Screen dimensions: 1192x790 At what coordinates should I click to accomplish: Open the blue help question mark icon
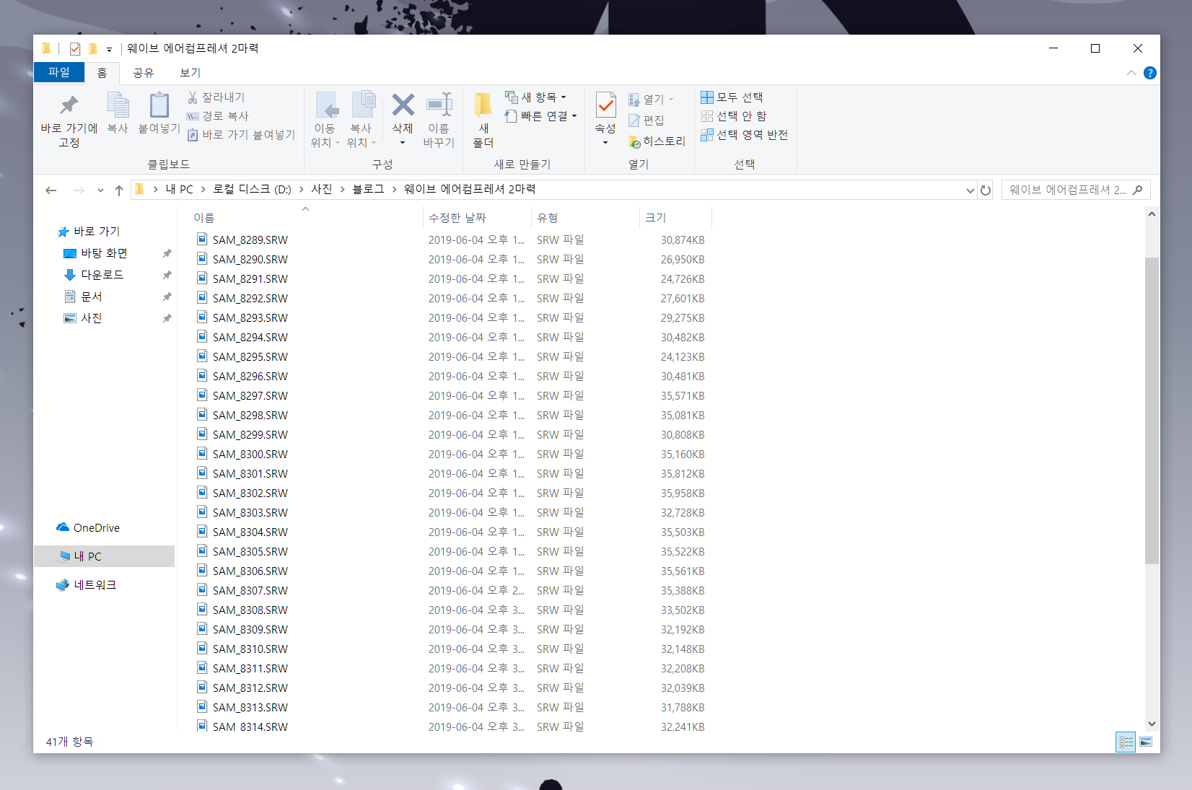(x=1150, y=73)
